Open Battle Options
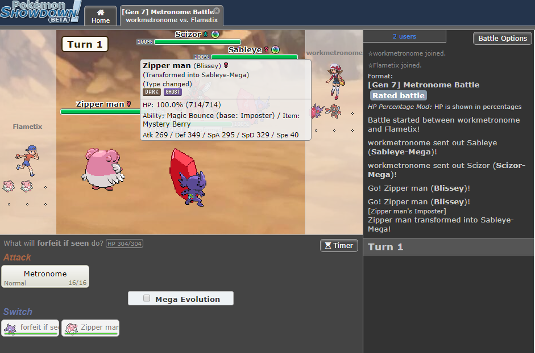This screenshot has width=535, height=353. (502, 38)
